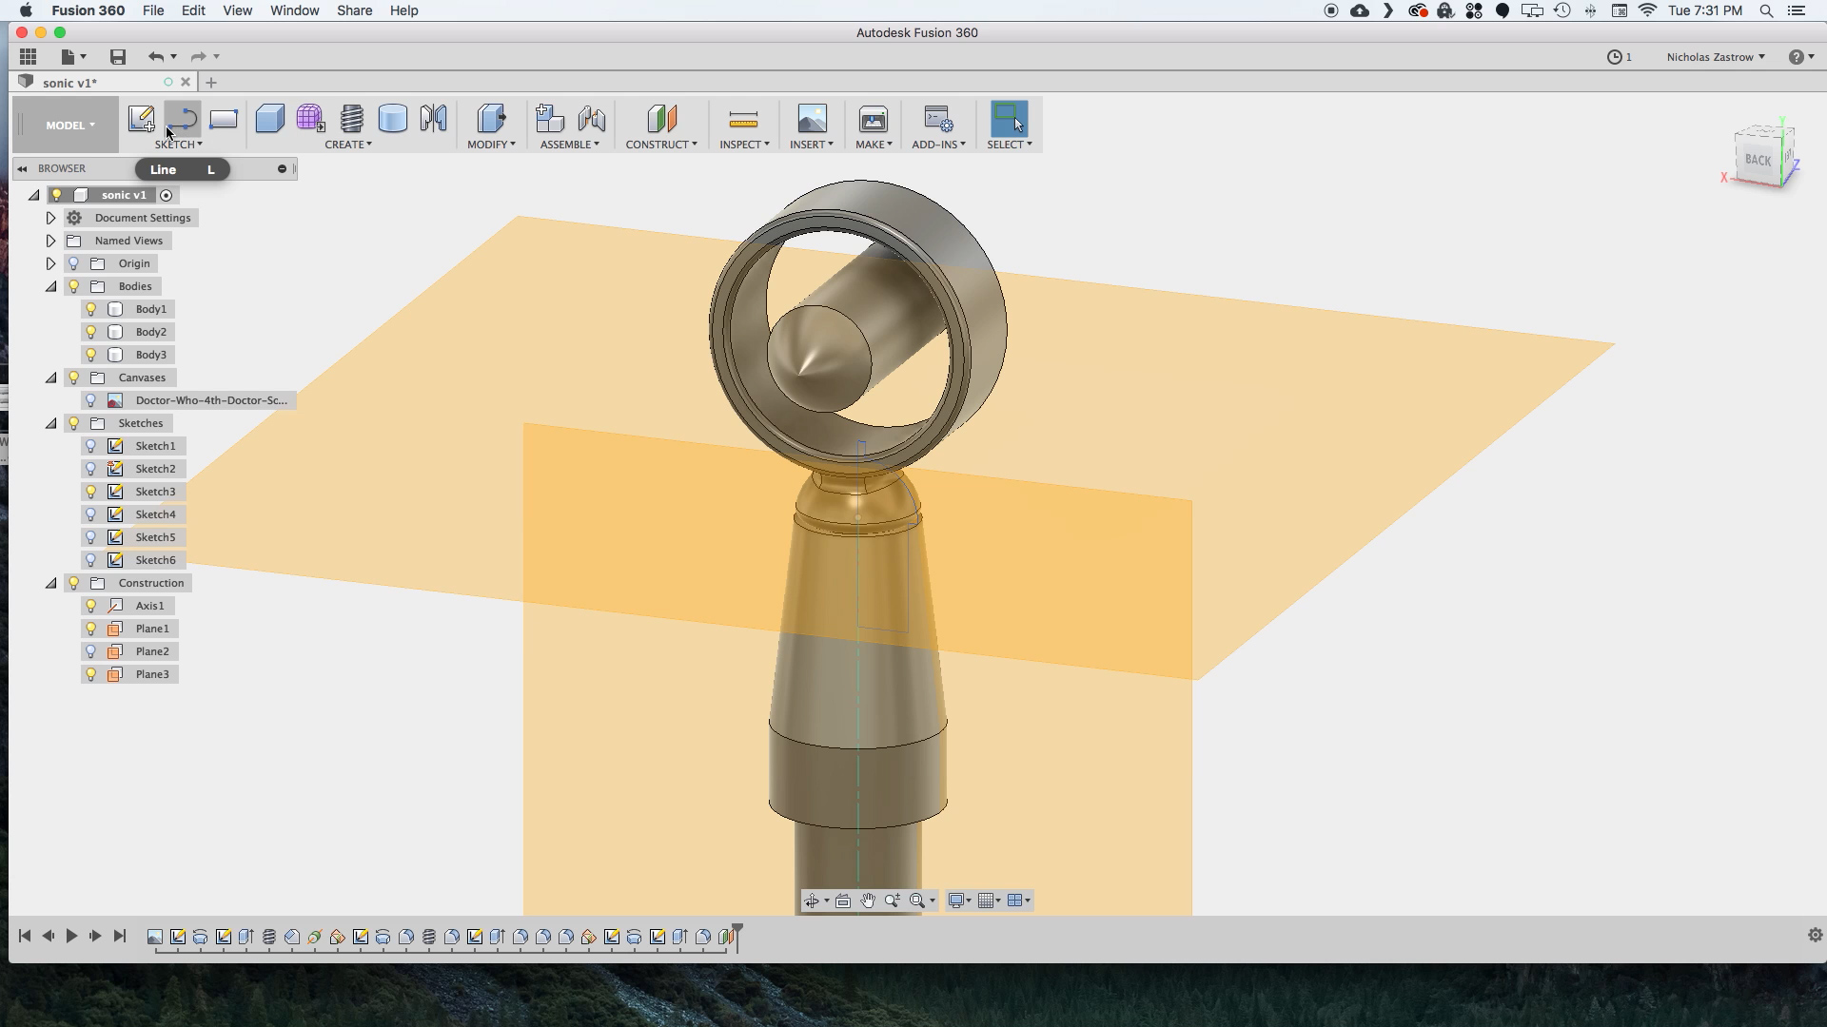Viewport: 1827px width, 1027px height.
Task: Select the Coil/Thread create tool
Action: tap(352, 119)
